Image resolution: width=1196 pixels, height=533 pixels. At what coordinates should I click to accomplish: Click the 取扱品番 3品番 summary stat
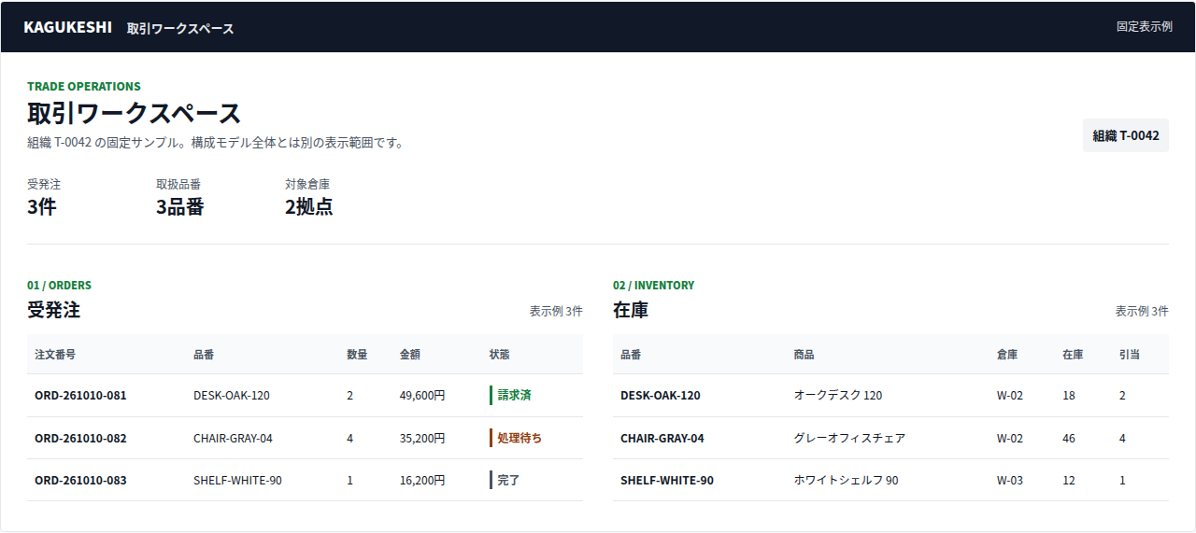[x=180, y=197]
